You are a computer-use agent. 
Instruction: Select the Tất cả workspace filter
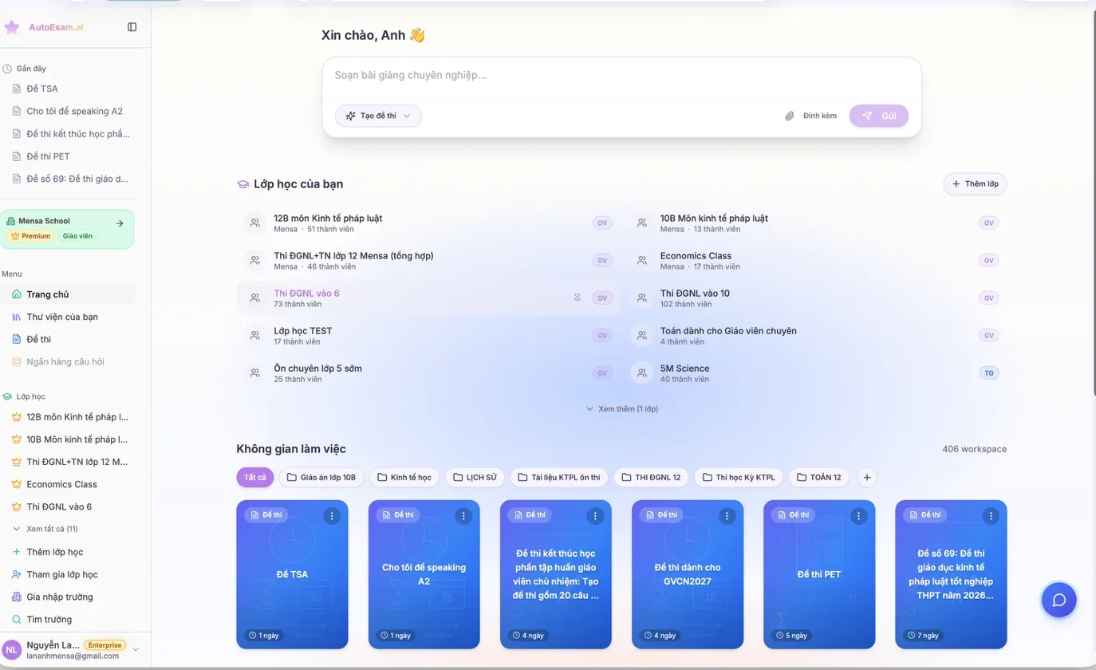pos(255,478)
